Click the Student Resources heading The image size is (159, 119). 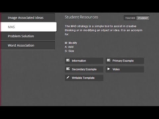(81, 17)
